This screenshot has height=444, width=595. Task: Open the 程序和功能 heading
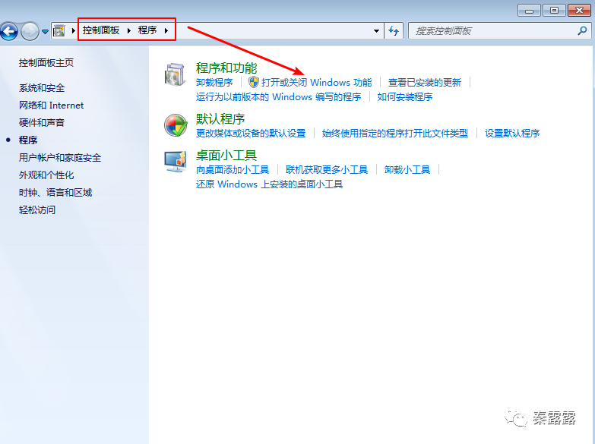click(226, 68)
